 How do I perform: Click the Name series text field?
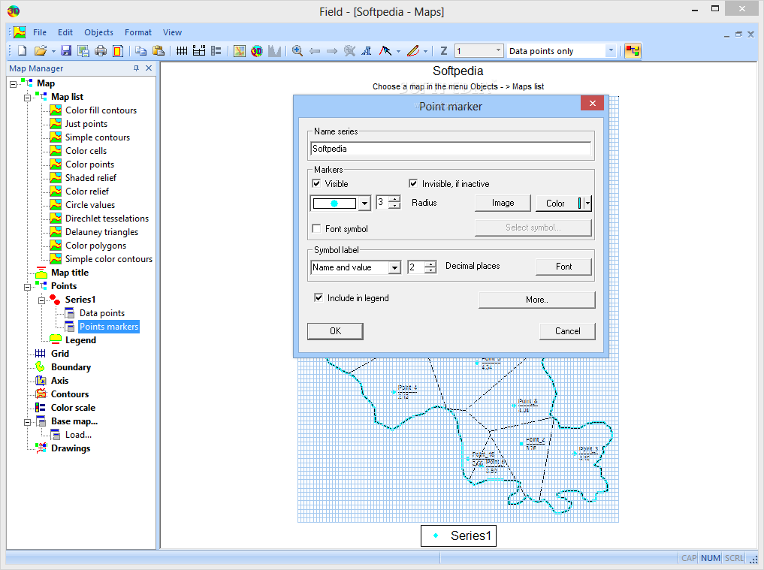pos(450,149)
